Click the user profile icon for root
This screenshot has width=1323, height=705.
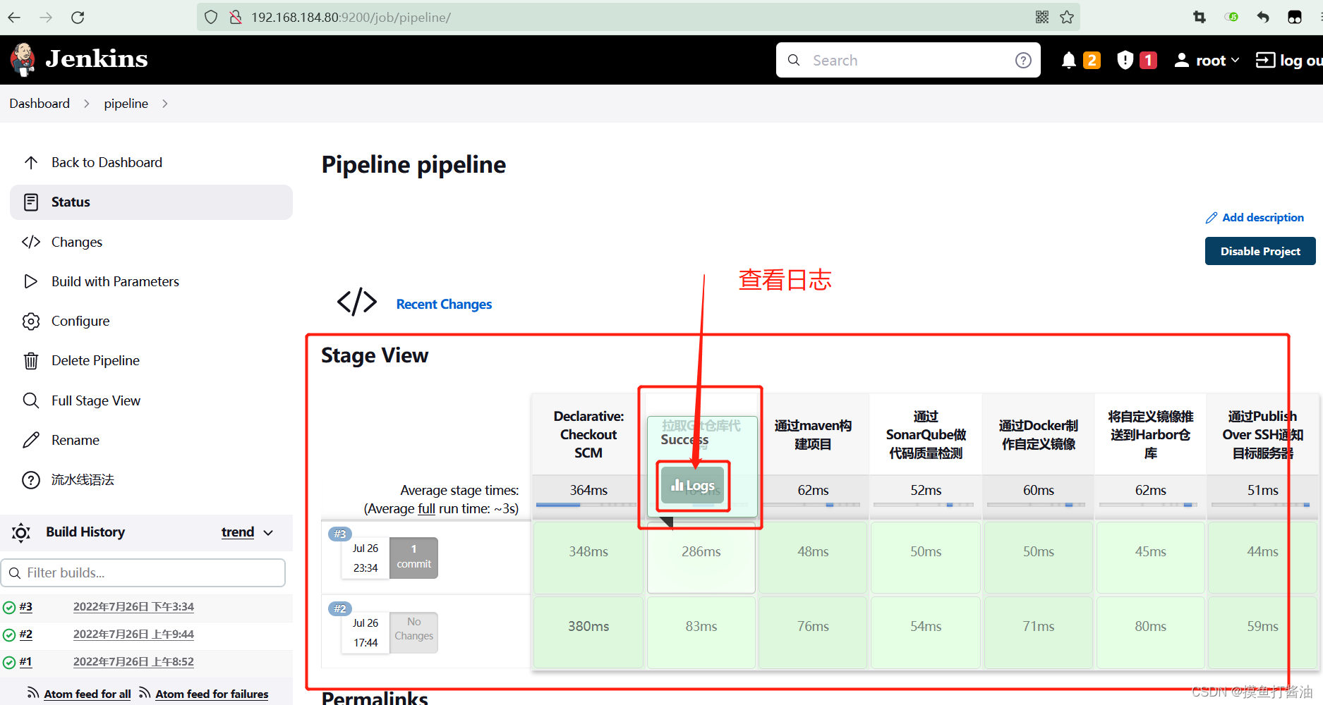[1181, 61]
